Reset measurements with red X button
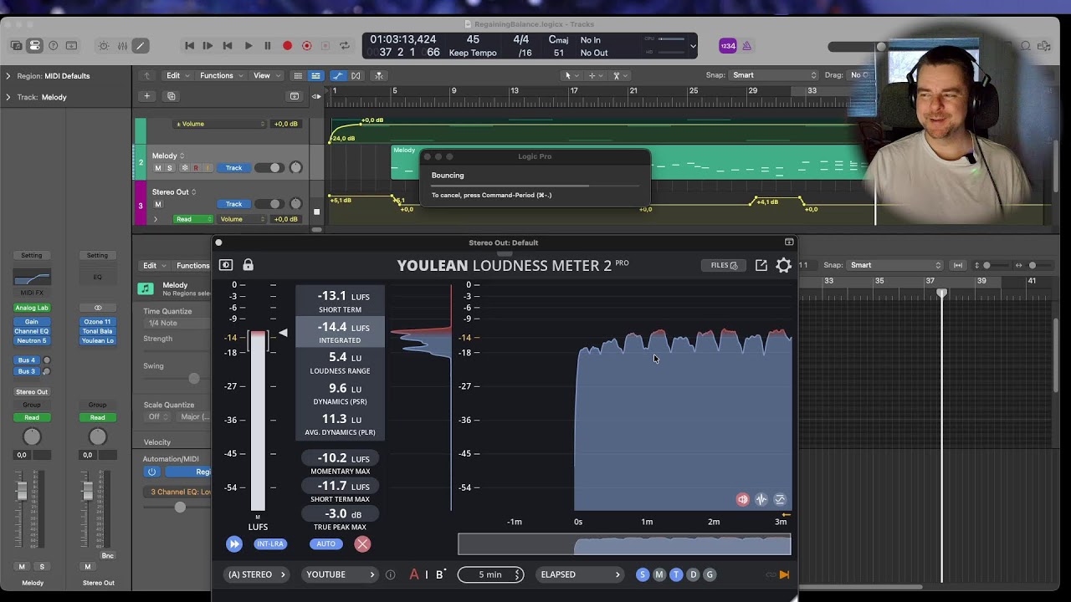 (x=362, y=543)
